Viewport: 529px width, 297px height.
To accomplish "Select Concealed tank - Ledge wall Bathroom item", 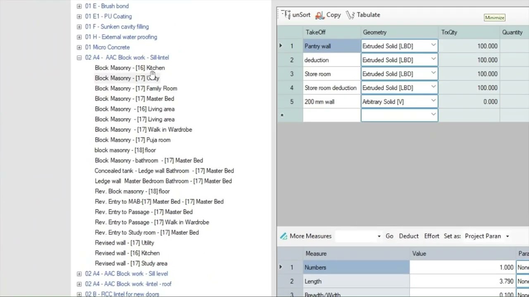I will (164, 171).
